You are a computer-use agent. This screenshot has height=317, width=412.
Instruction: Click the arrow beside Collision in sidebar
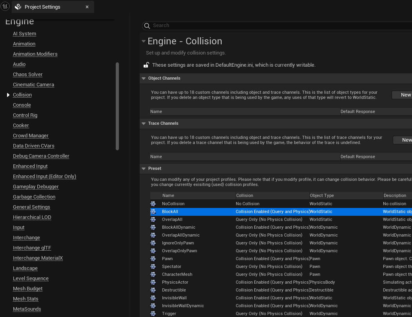pos(8,95)
